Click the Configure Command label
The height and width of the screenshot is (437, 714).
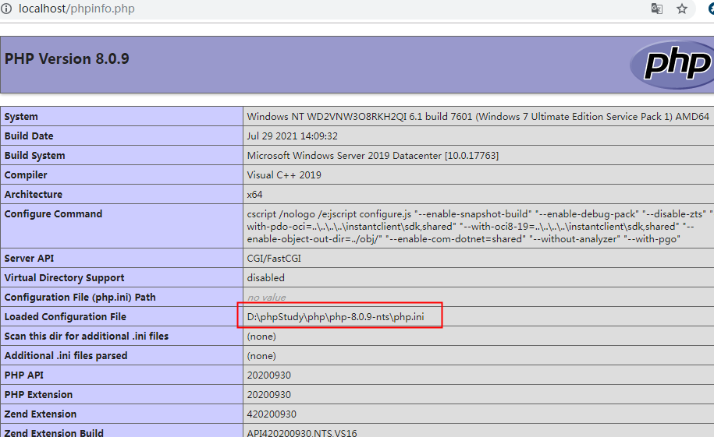point(53,213)
